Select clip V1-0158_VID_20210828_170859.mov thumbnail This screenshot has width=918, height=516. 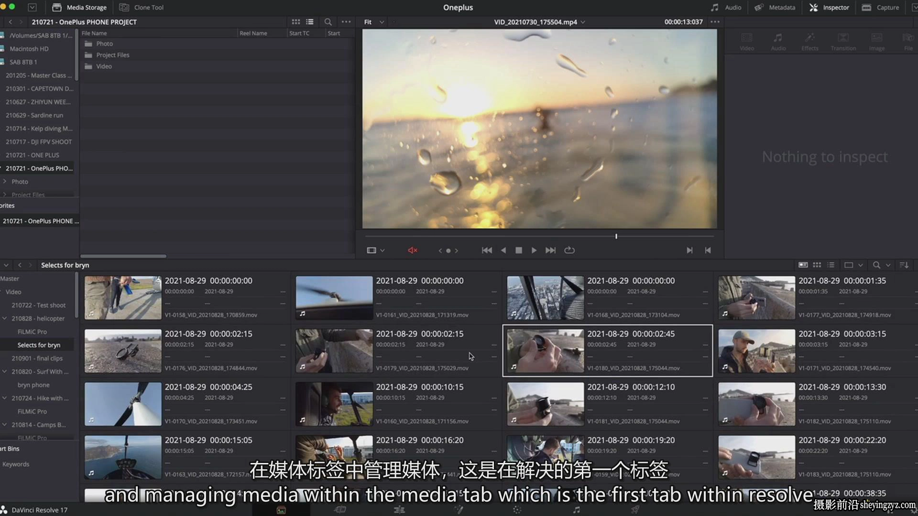point(123,297)
